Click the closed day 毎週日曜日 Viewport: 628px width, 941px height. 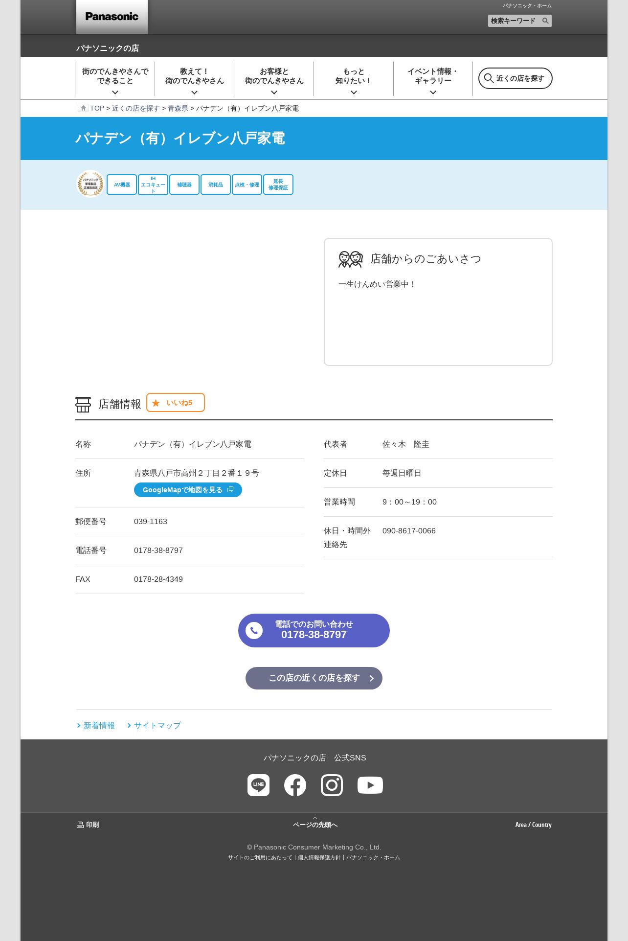[402, 473]
